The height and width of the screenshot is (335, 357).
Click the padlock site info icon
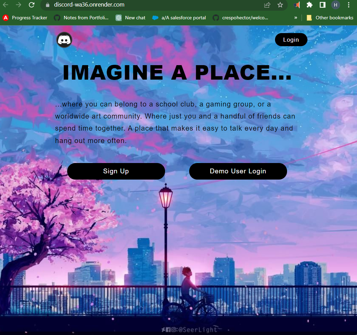click(x=48, y=5)
